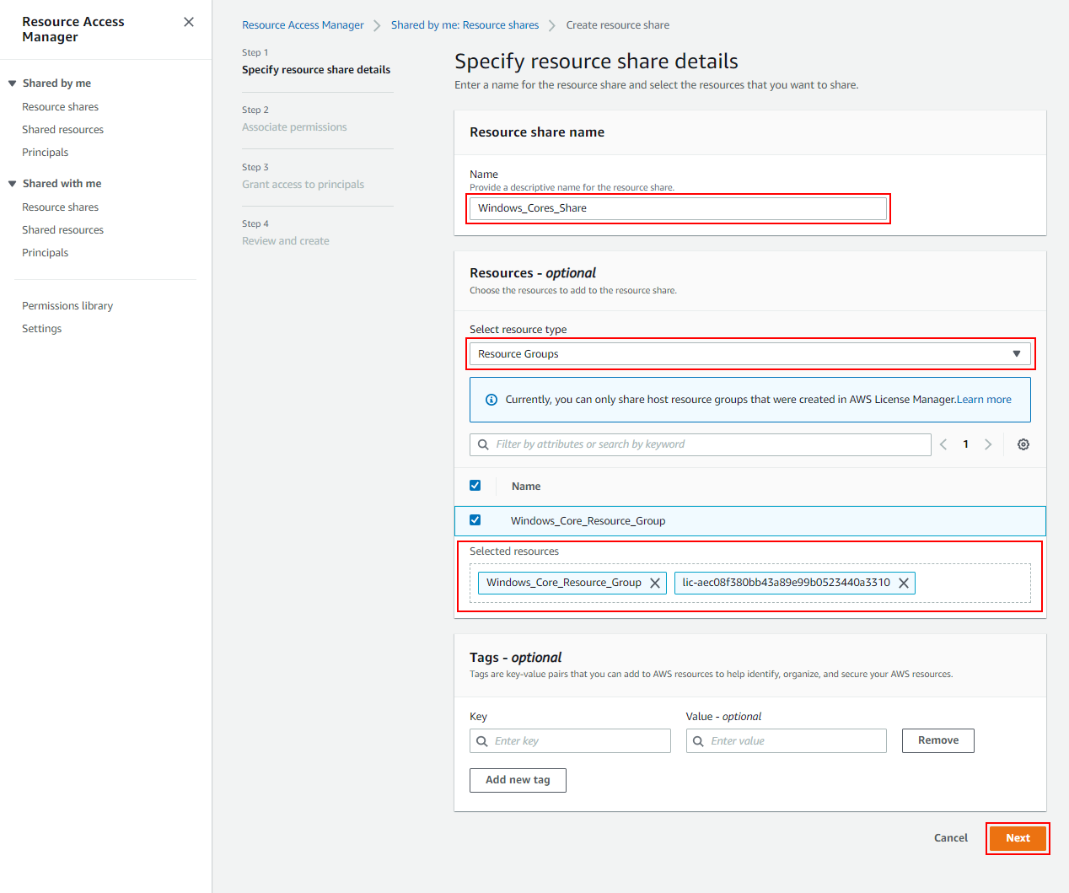The height and width of the screenshot is (893, 1069).
Task: Toggle the select-all checkbox in the Name header
Action: click(475, 485)
